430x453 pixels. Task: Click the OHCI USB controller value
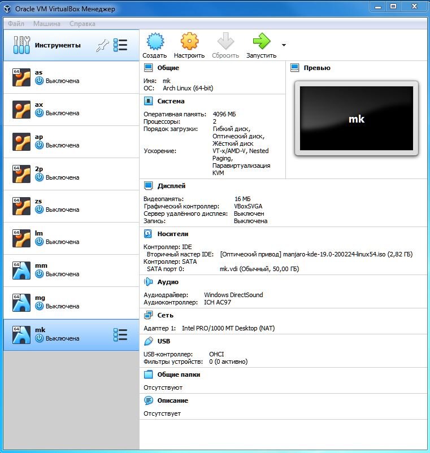[216, 354]
